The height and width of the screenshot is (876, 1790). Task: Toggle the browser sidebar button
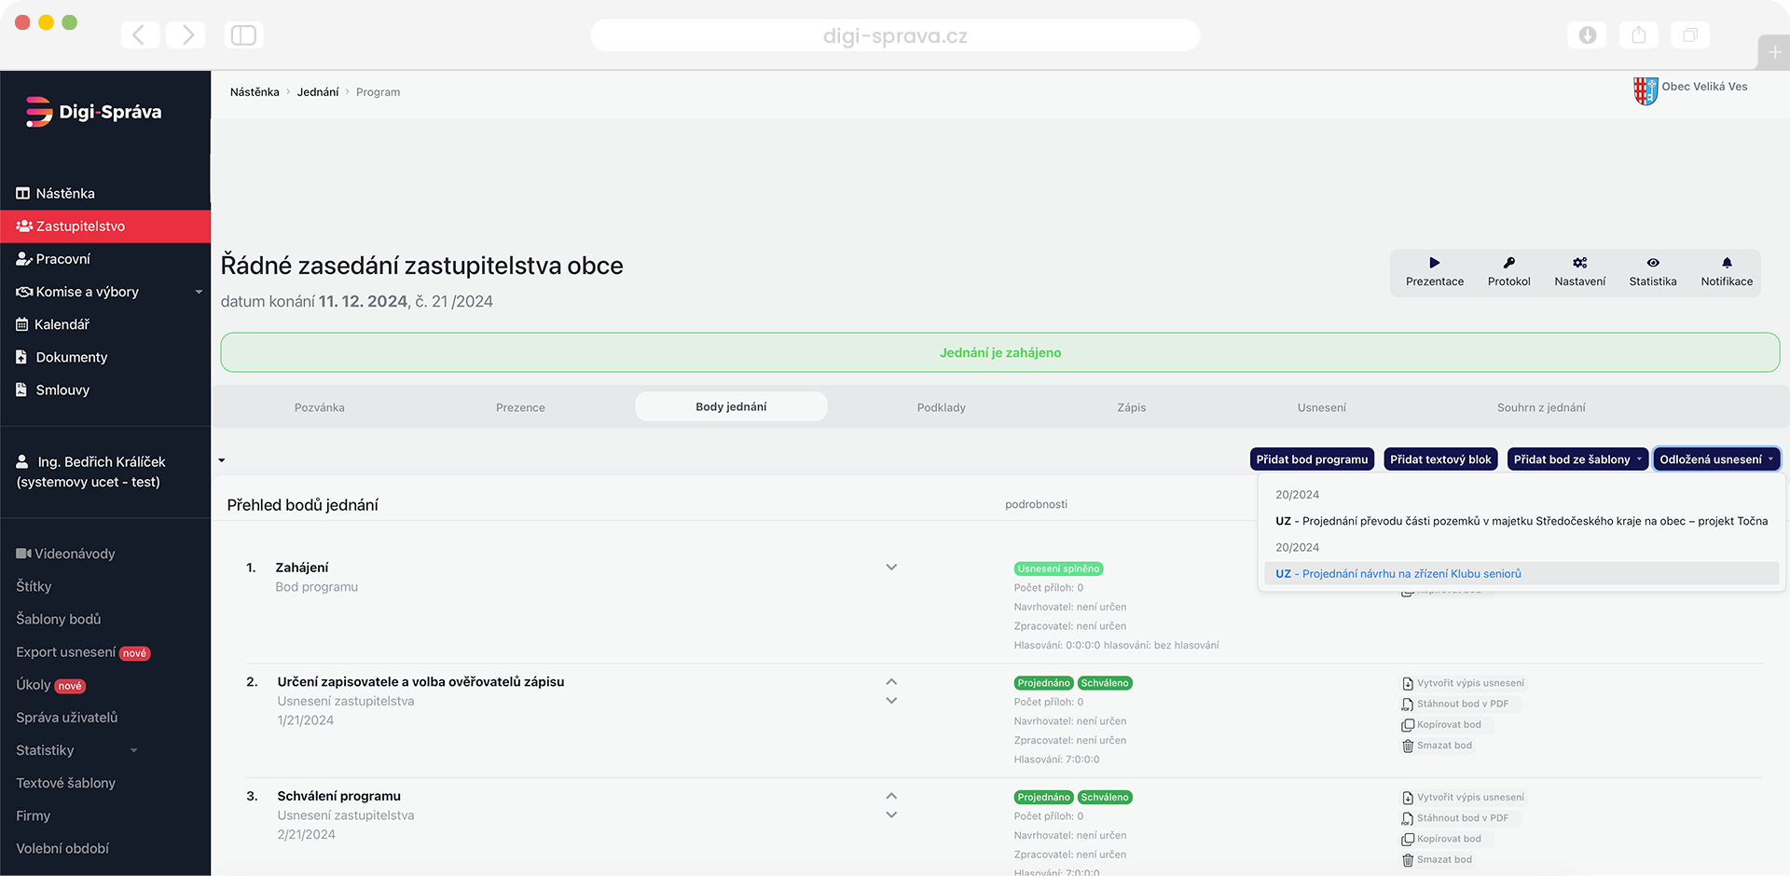(243, 35)
